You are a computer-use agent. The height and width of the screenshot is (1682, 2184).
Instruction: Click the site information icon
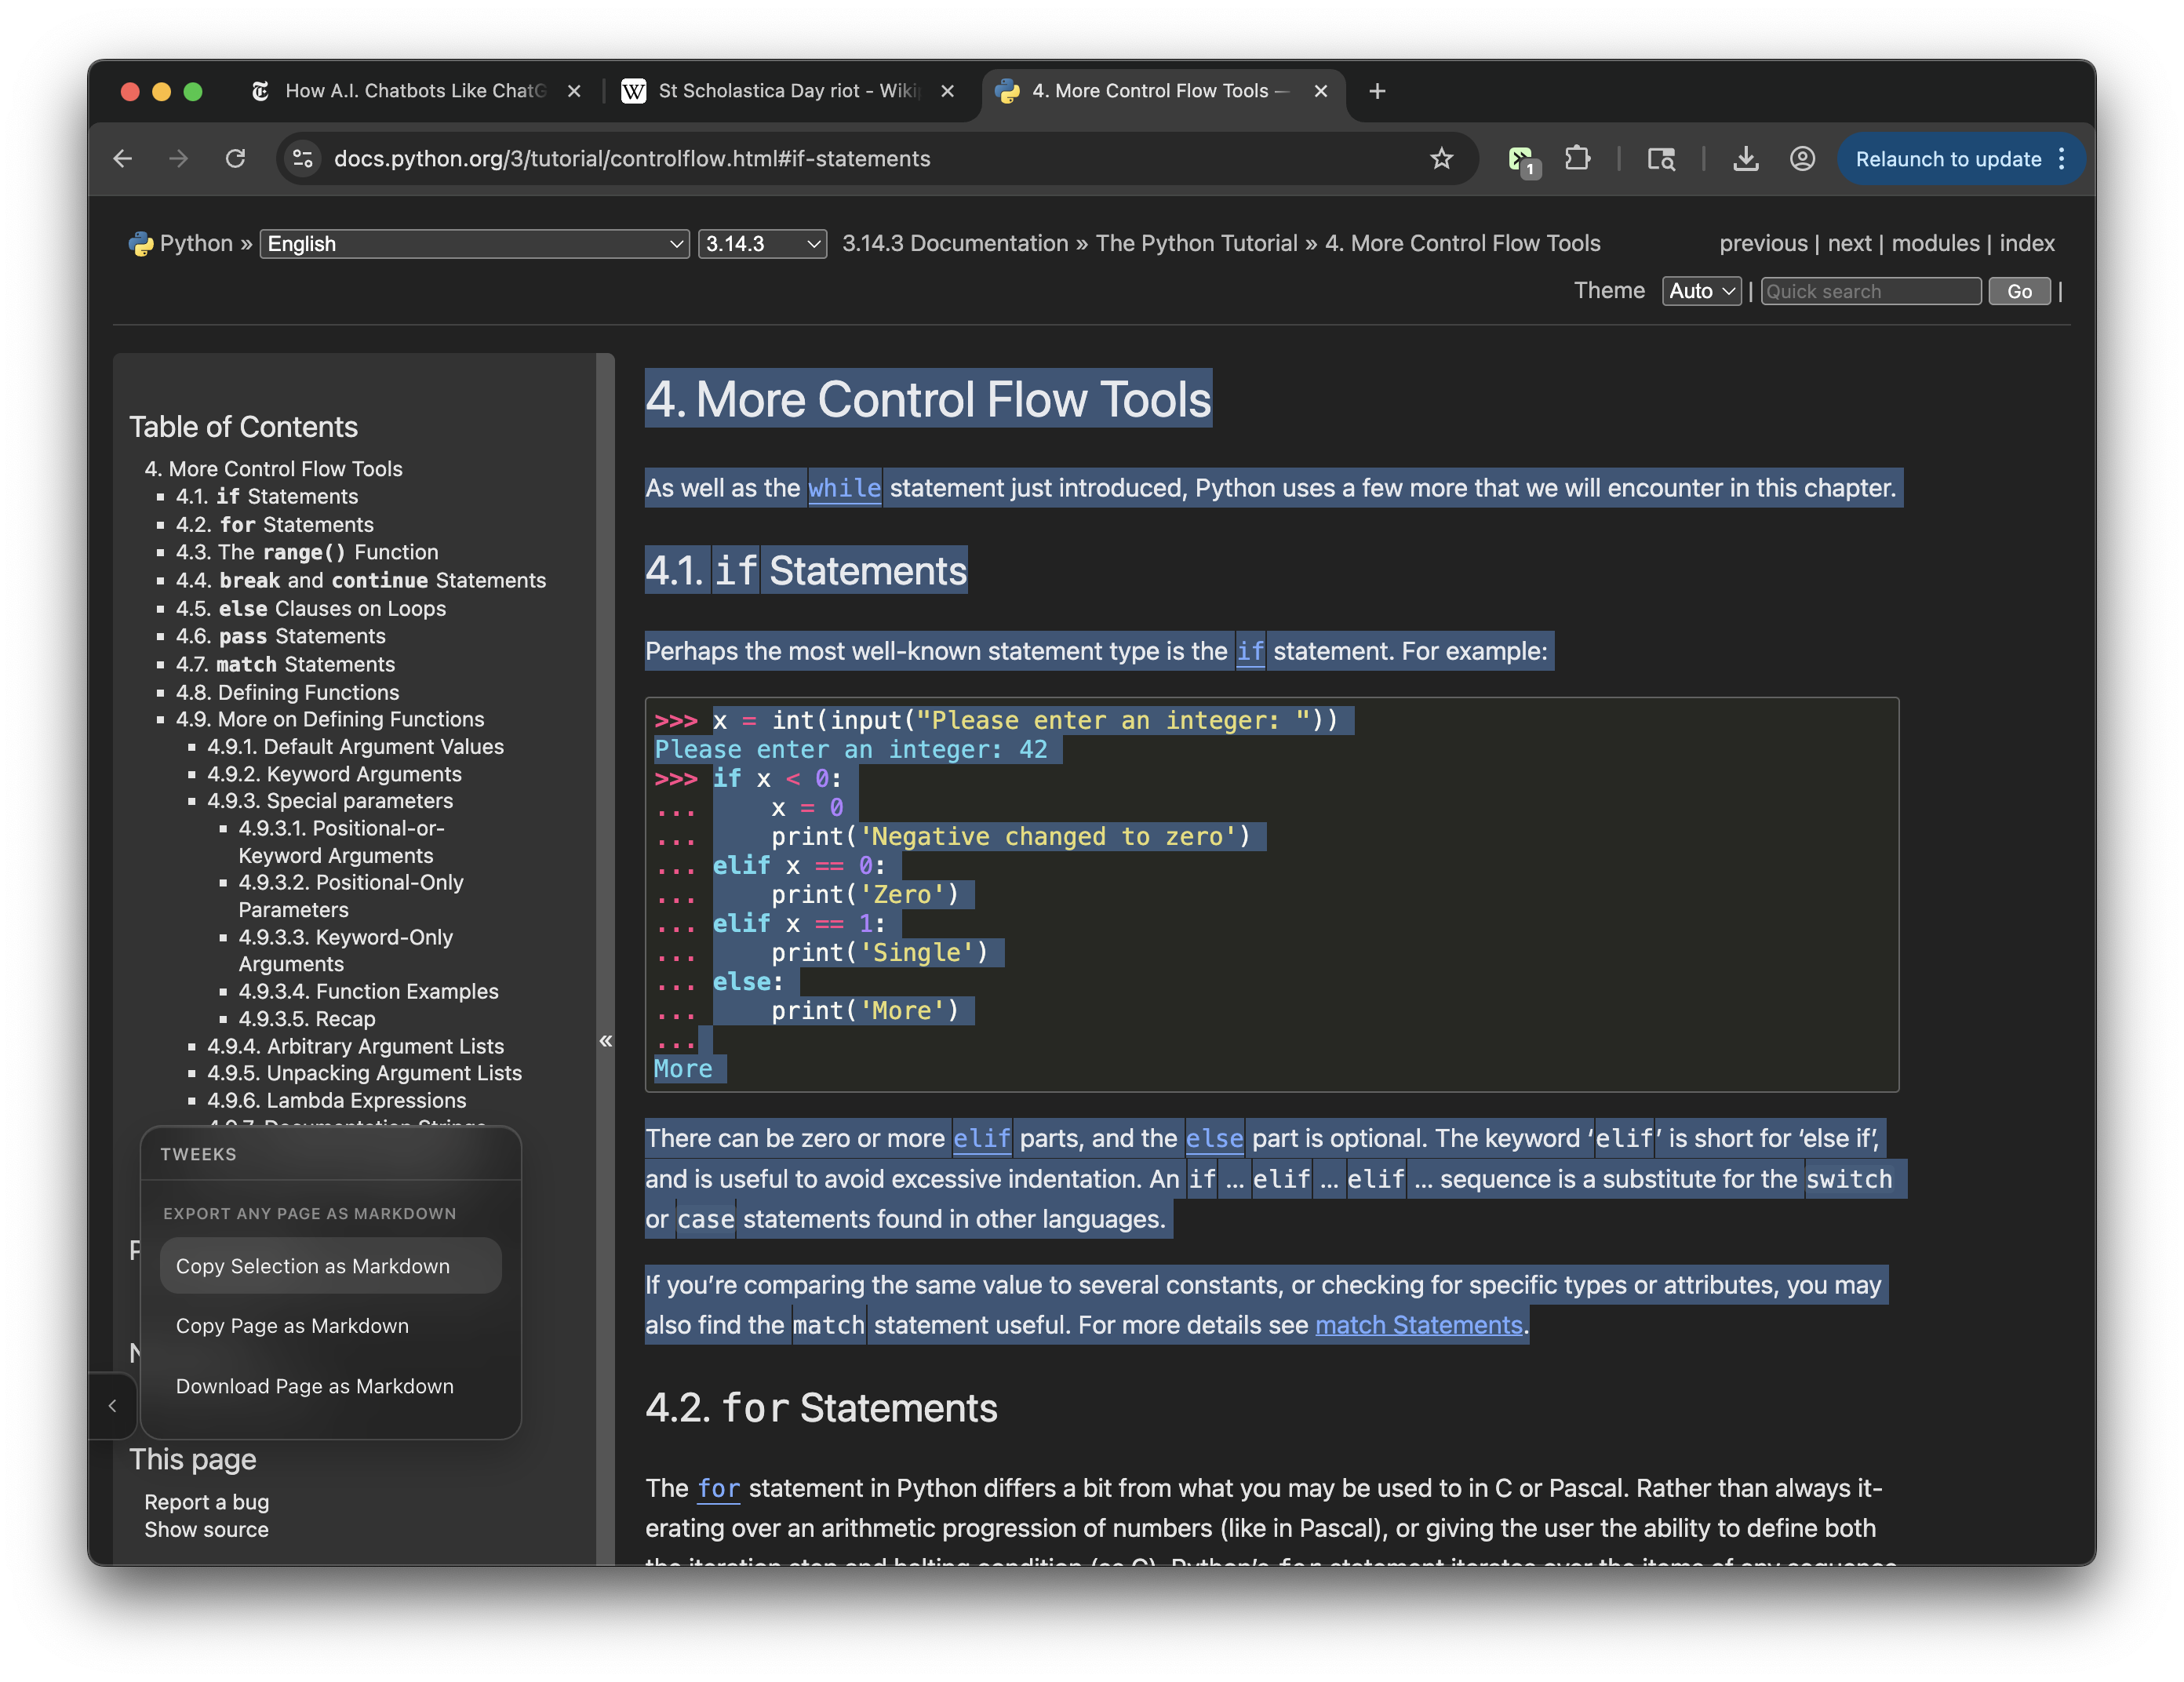coord(302,159)
